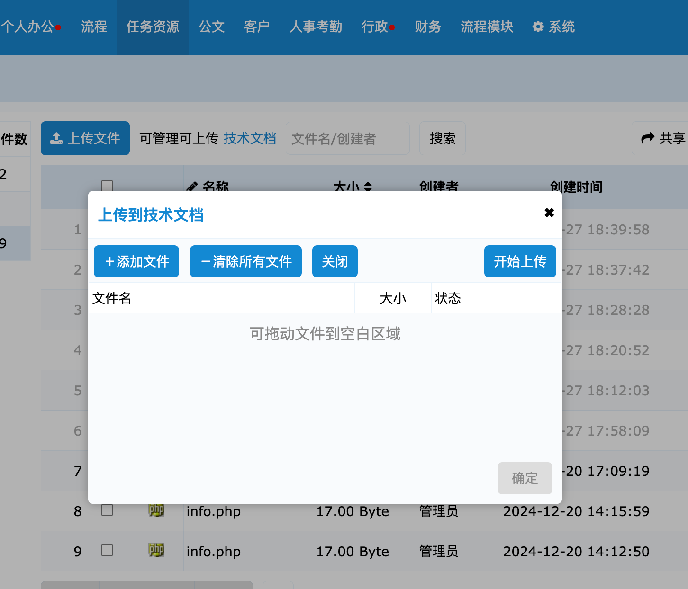Click the PHP file icon in row 8
This screenshot has width=688, height=589.
coord(156,510)
